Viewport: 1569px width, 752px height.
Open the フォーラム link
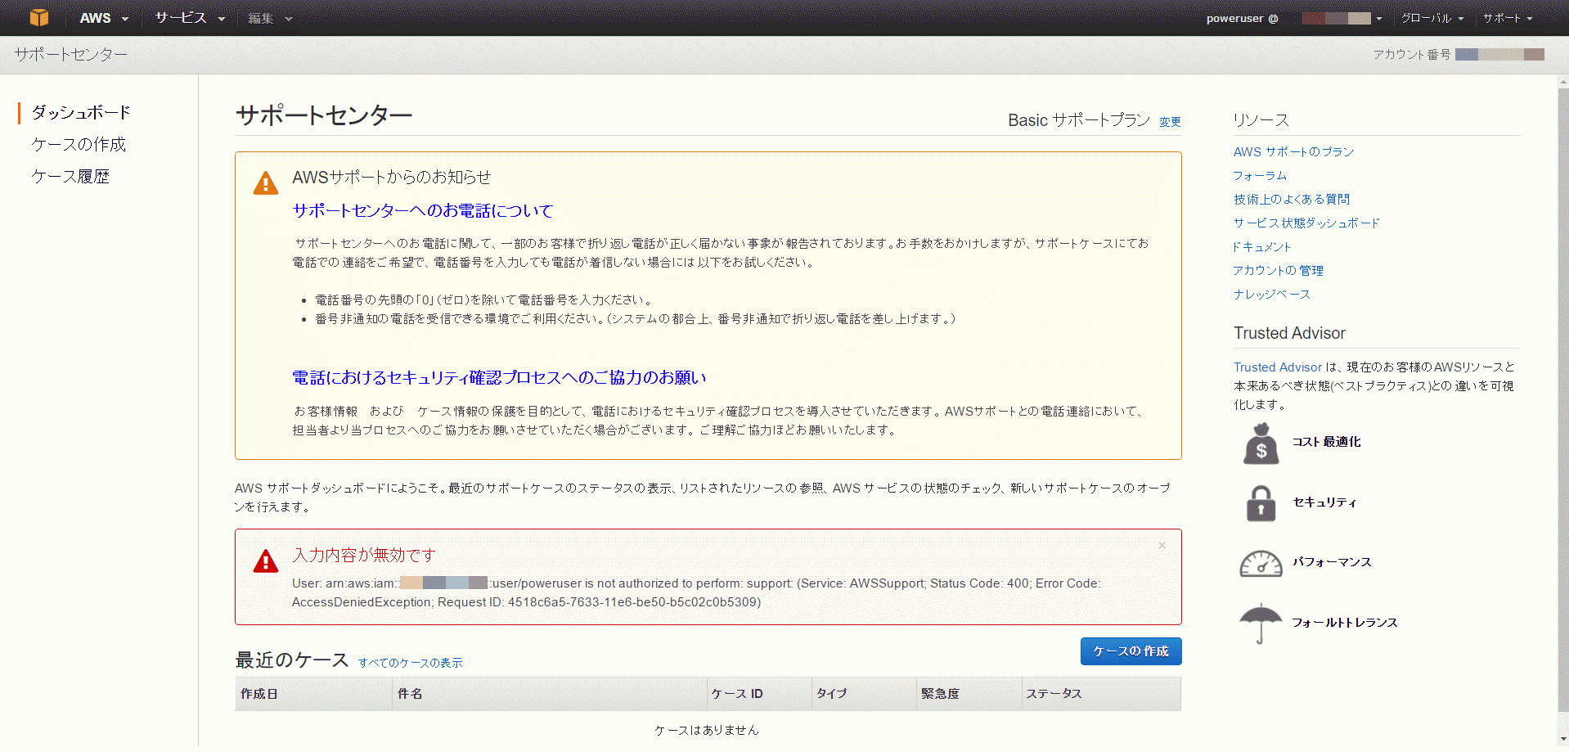[1260, 175]
